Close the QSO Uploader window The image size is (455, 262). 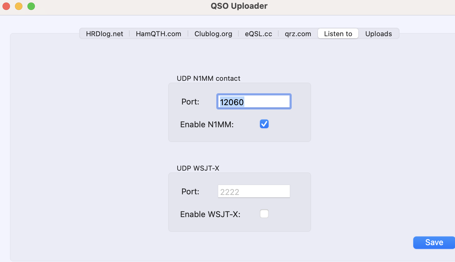click(6, 6)
